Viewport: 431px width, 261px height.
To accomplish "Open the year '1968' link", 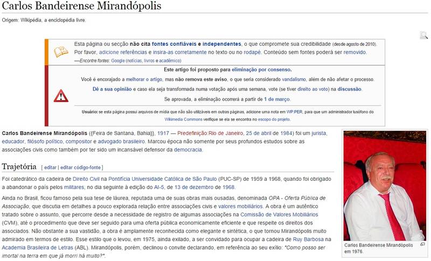I will click(228, 187).
